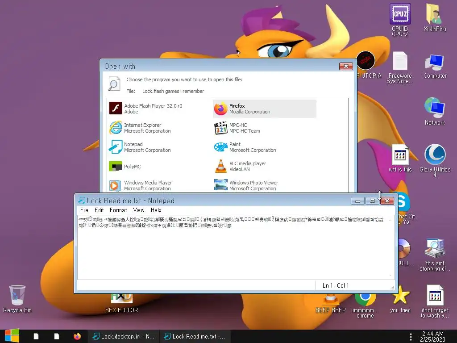This screenshot has width=457, height=343.
Task: Select the Network desktop icon
Action: coord(435,111)
